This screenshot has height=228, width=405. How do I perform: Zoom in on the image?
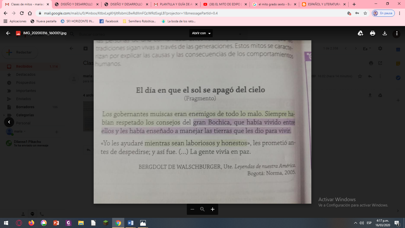(213, 209)
